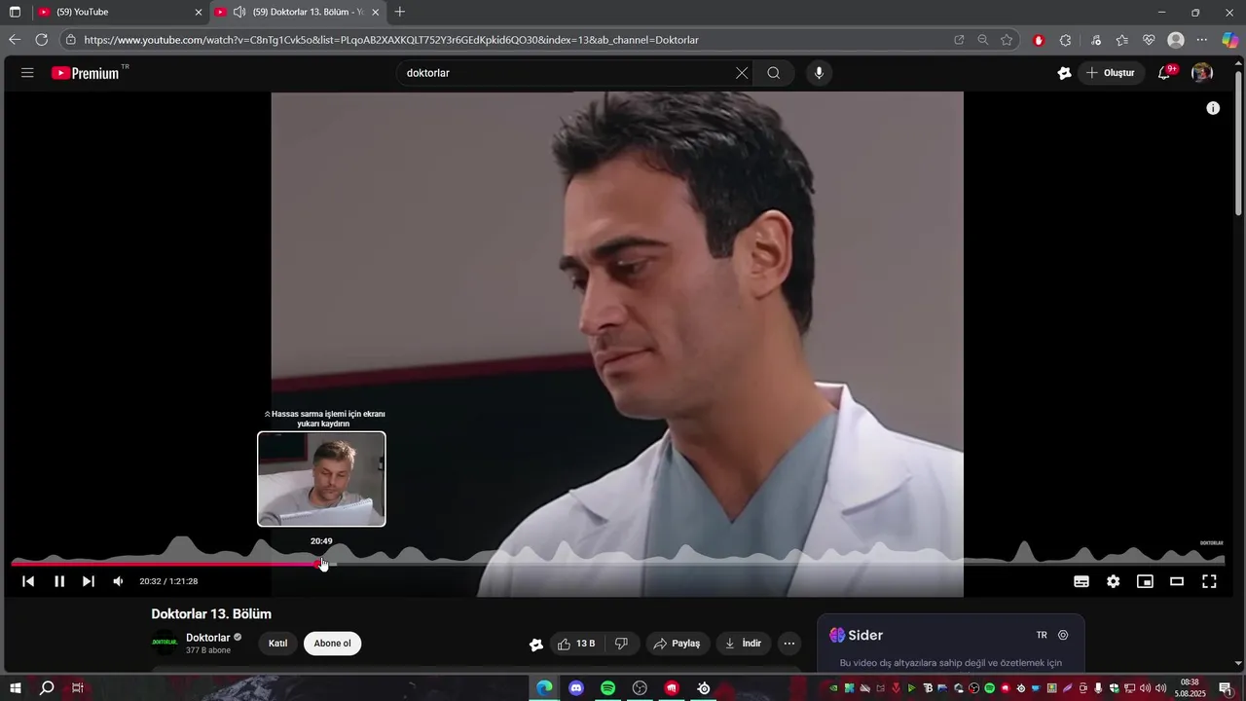This screenshot has height=701, width=1246.
Task: Like the video with 13 B
Action: tap(576, 644)
